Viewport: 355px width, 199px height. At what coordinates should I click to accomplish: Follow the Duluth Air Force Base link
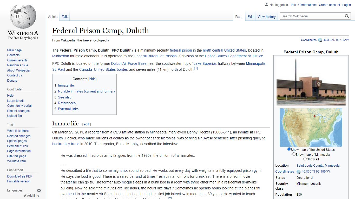129,63
